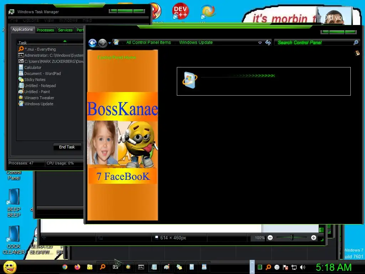Screen dimensions: 365x274
Task: Switch to the 7-Zip taskbar button
Action: 115,267
